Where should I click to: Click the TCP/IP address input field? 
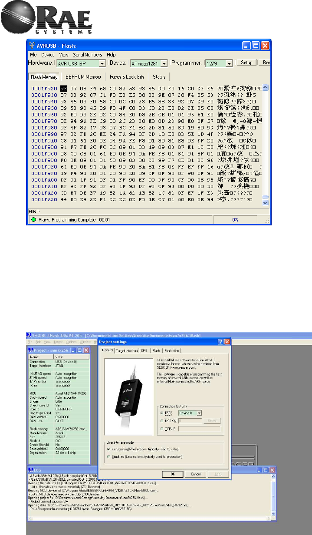tap(199, 429)
